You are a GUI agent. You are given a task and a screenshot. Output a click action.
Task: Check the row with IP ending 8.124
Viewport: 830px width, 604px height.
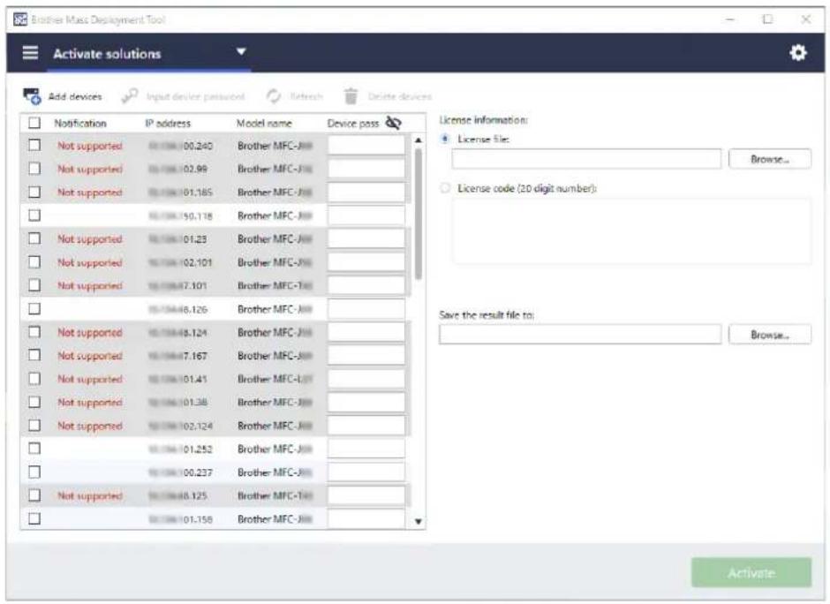34,331
